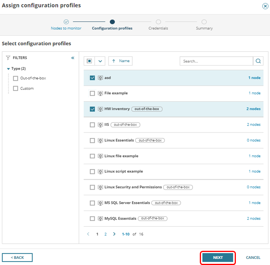270x265 pixels.
Task: Close the Assign configuration profiles dialog
Action: coord(265,6)
